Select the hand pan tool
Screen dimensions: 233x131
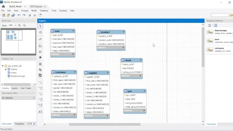pyautogui.click(x=40, y=32)
